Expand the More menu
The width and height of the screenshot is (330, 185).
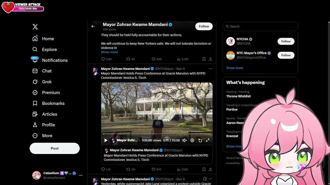[x=42, y=136]
